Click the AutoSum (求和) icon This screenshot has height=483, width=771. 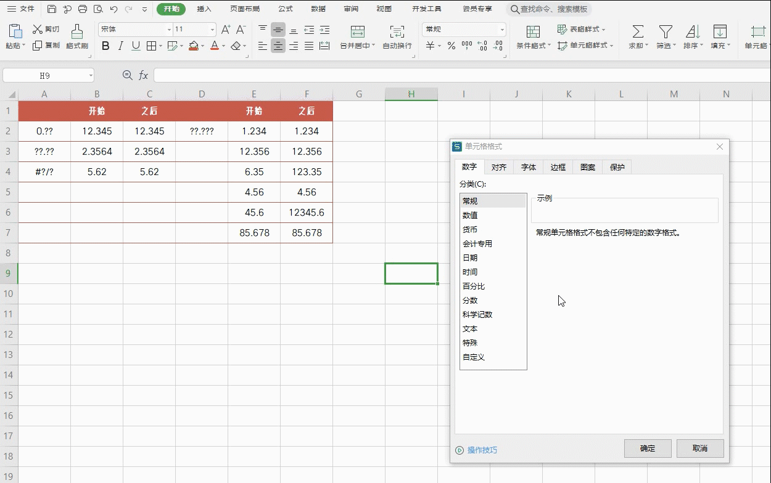[638, 35]
